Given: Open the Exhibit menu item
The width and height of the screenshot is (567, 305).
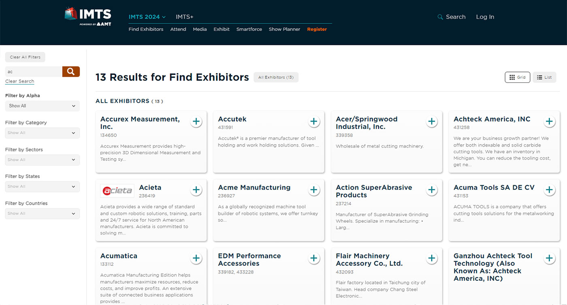Looking at the screenshot, I should (x=222, y=29).
